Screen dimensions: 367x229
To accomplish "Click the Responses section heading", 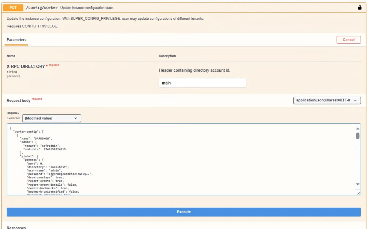I will click(16, 227).
